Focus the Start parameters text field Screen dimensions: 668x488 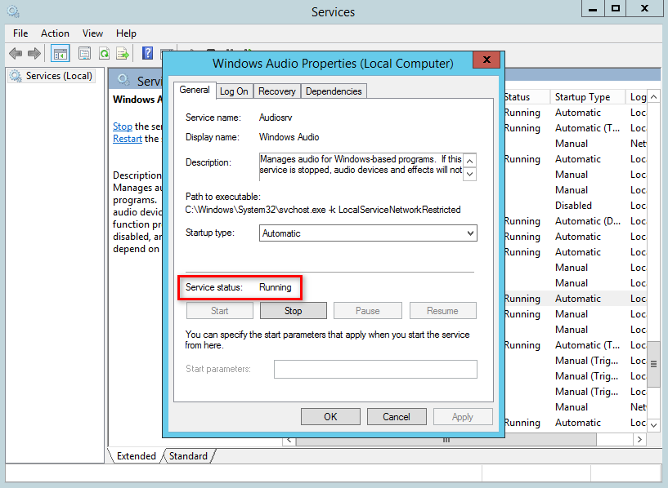[x=375, y=369]
